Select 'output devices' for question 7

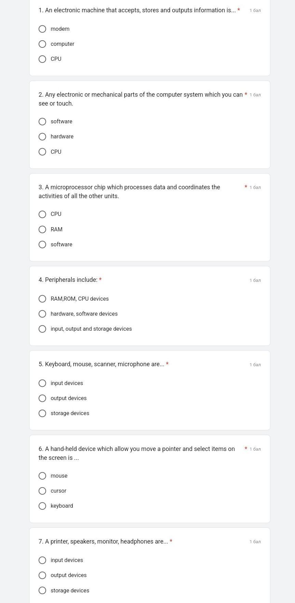(42, 575)
